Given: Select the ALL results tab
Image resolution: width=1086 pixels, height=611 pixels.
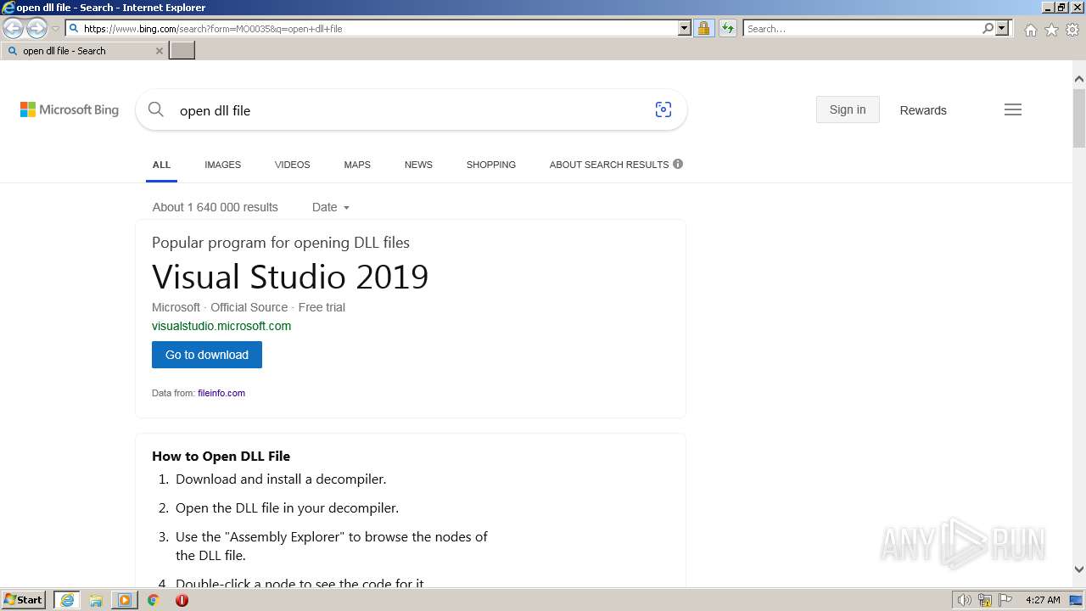Looking at the screenshot, I should coord(161,165).
